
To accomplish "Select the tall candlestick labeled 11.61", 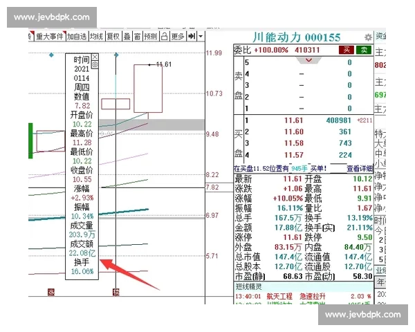I will pos(148,89).
